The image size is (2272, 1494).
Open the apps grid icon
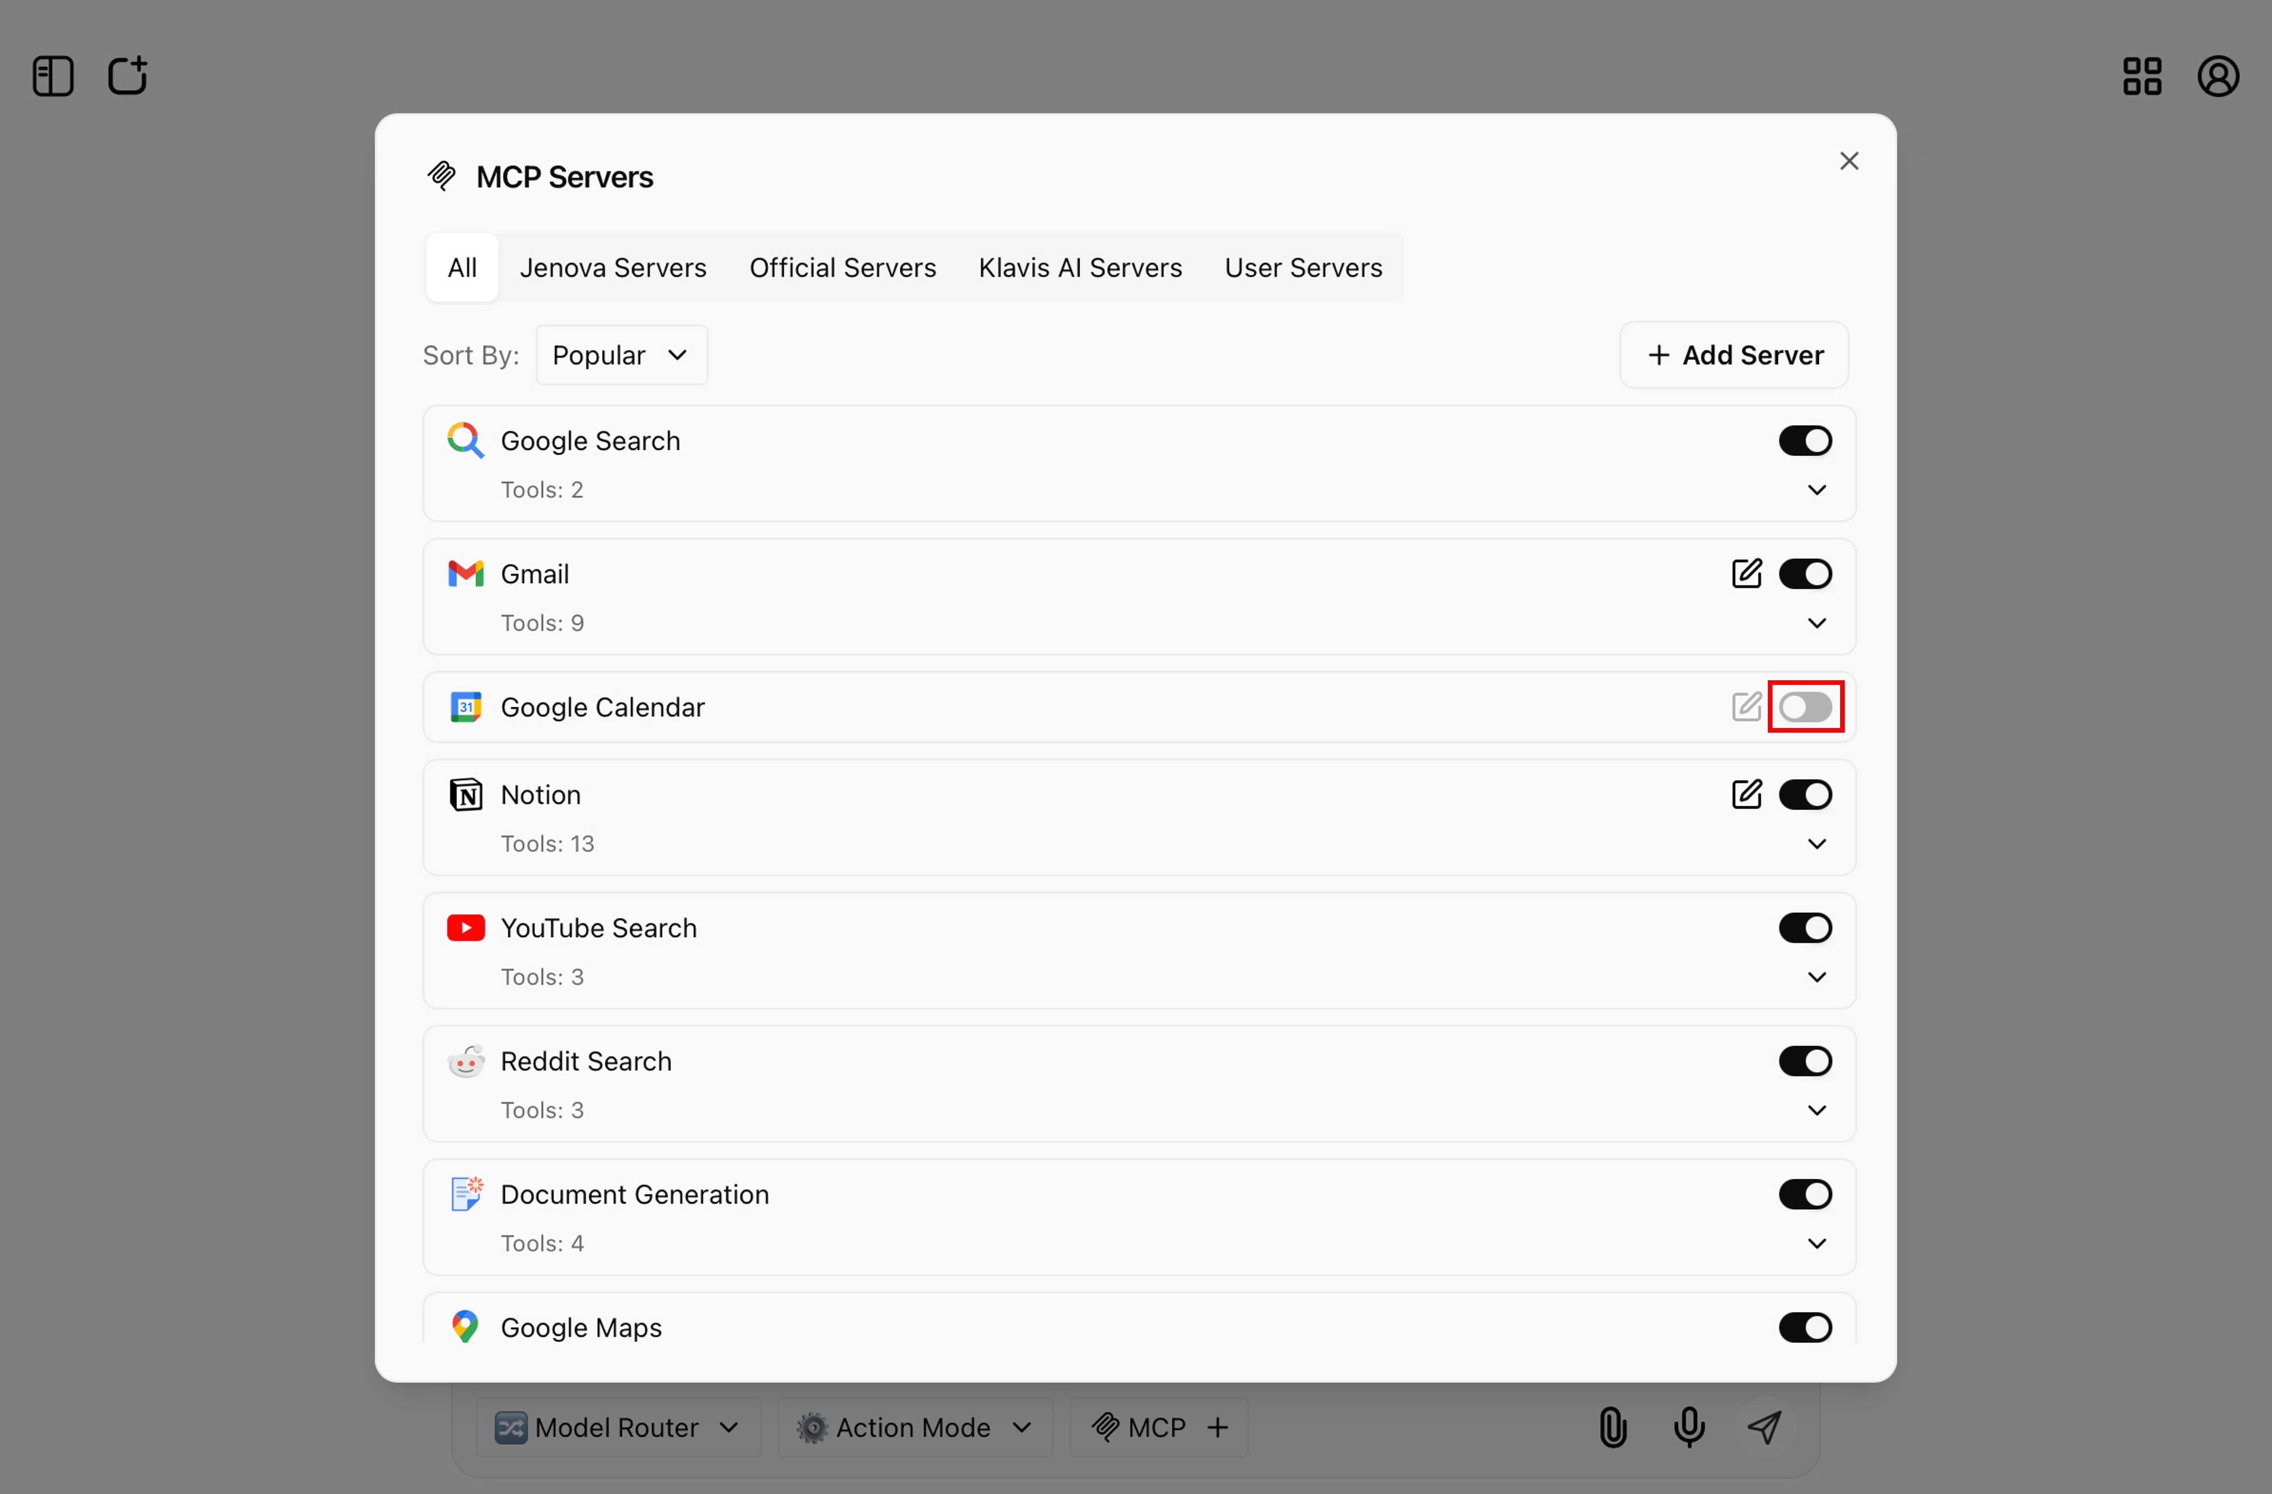2141,76
